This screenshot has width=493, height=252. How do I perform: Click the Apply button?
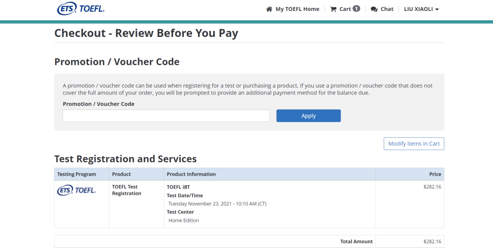[309, 116]
